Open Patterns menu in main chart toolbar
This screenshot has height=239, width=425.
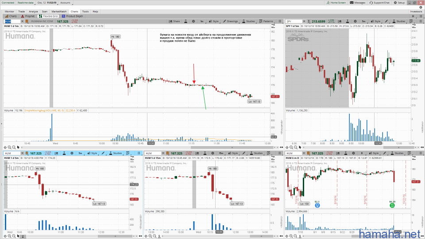tap(266, 21)
